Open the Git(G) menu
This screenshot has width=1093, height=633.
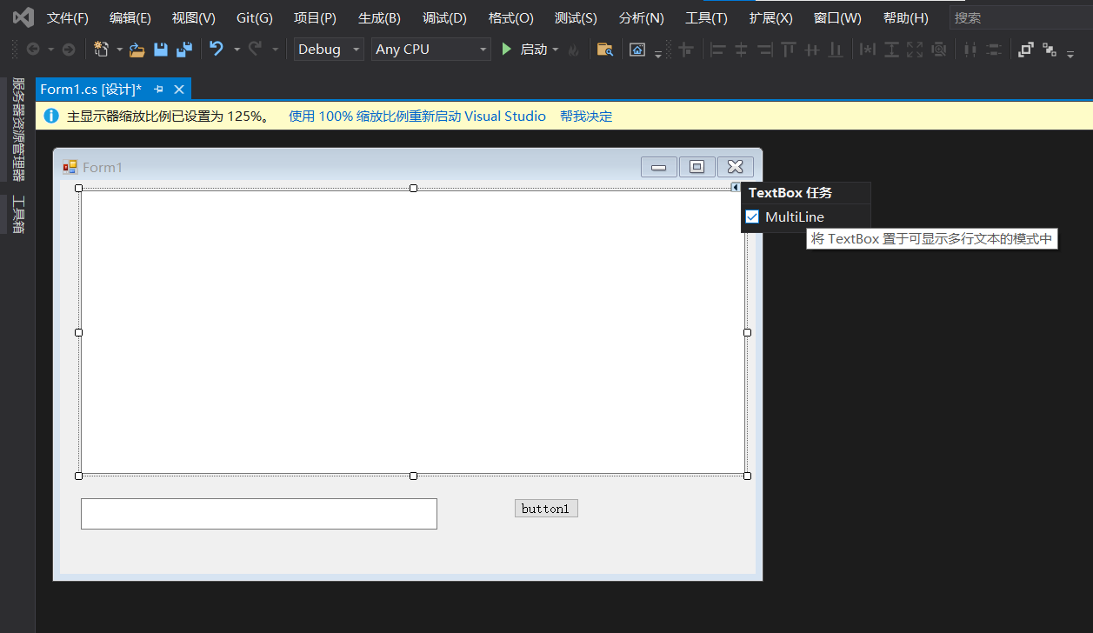[x=255, y=17]
